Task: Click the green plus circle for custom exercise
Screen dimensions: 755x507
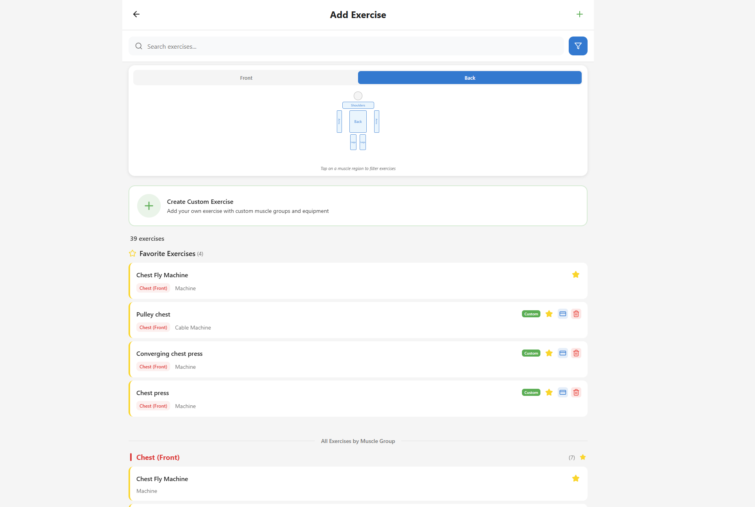Action: [x=149, y=206]
